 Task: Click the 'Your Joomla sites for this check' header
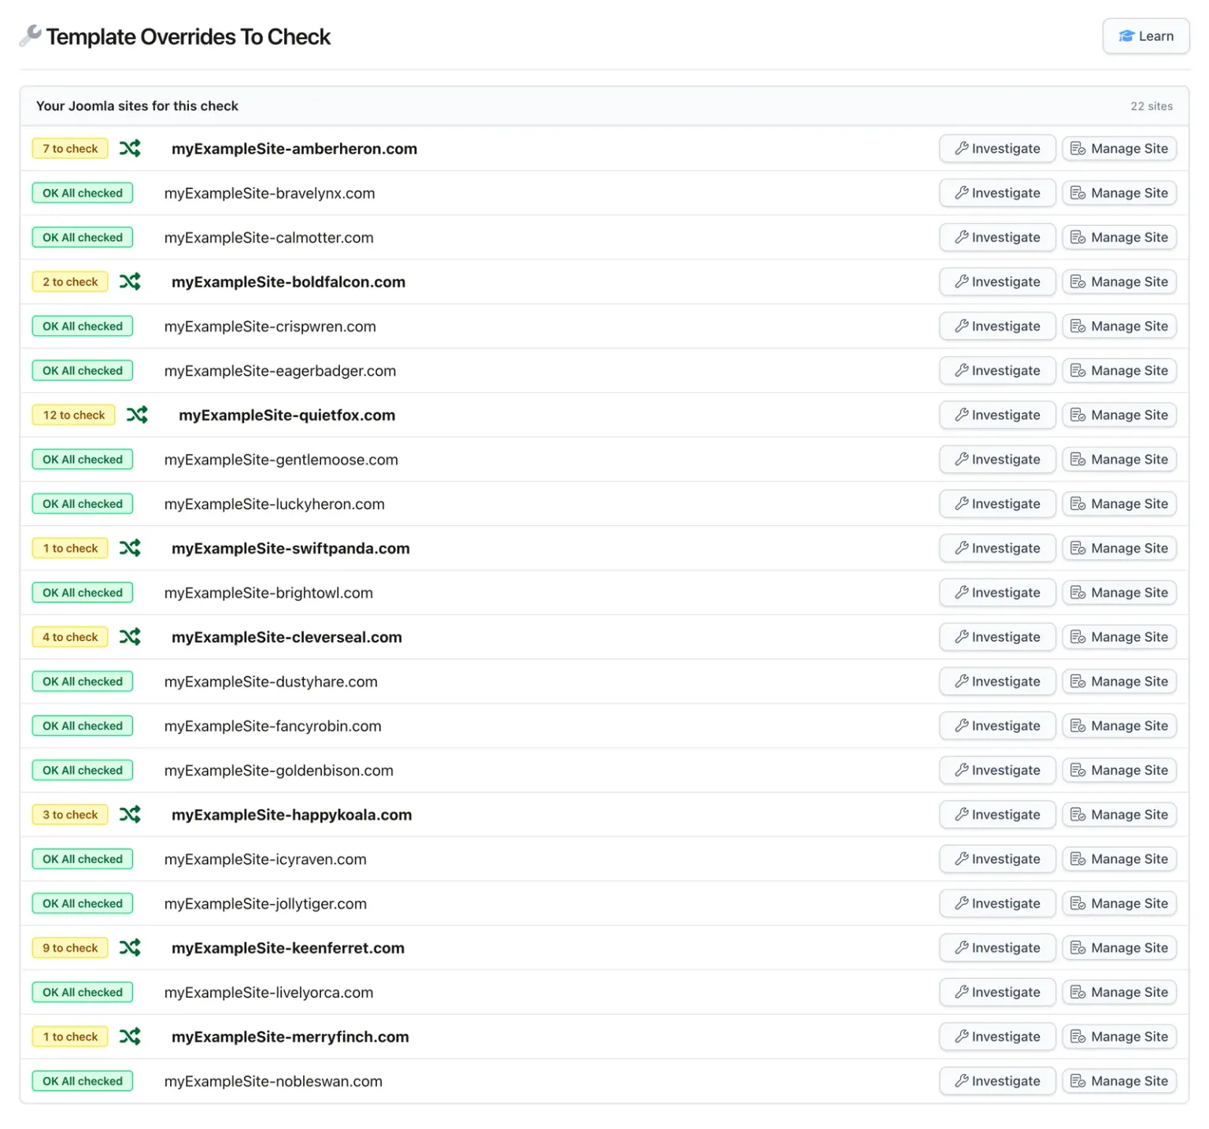[x=137, y=105]
